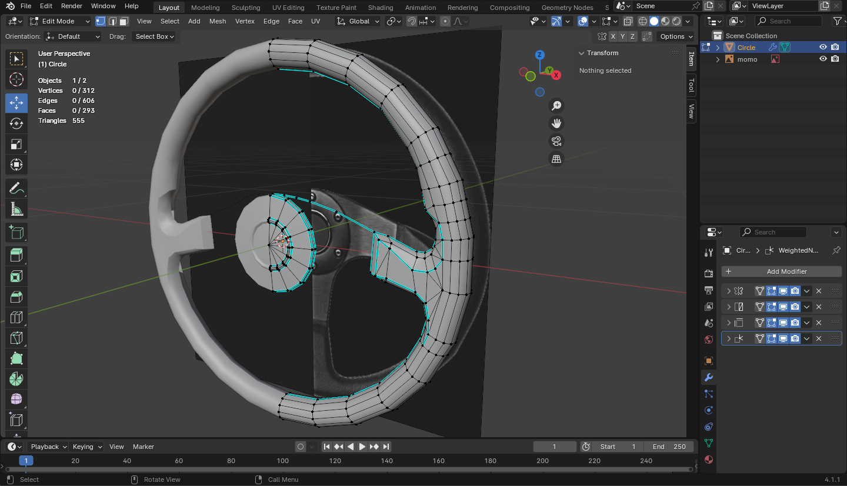Select the Move tool in left toolbar

tap(16, 103)
